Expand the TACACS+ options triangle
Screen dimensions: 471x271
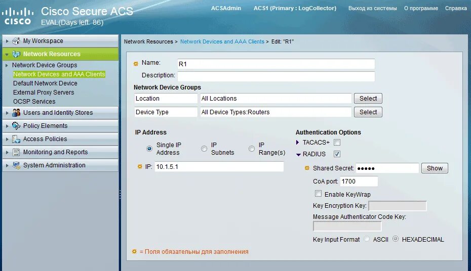point(298,143)
